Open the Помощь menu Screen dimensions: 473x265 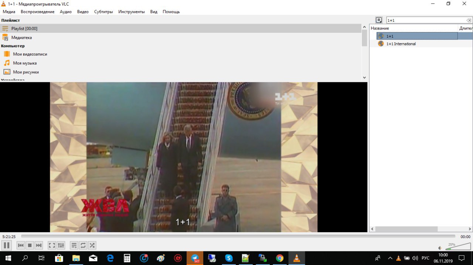pos(171,12)
